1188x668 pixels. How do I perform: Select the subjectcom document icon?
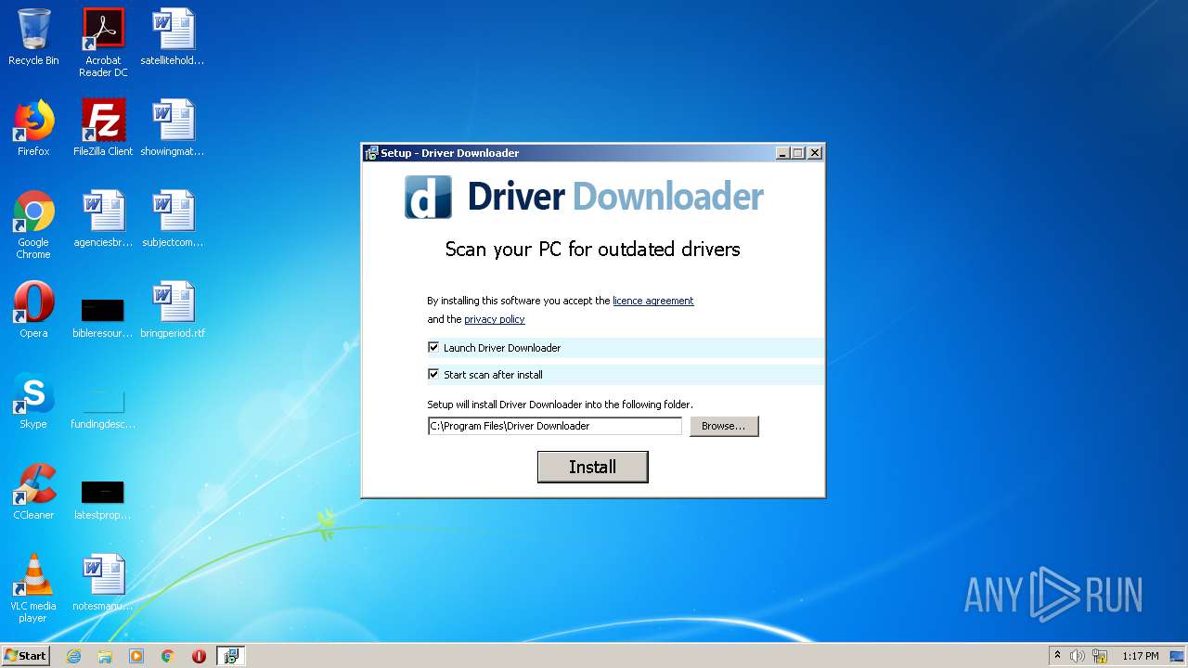click(173, 219)
